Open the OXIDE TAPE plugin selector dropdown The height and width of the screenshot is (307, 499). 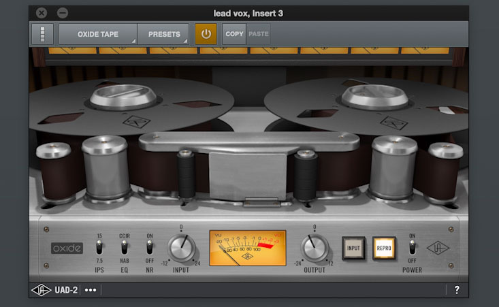coord(98,34)
